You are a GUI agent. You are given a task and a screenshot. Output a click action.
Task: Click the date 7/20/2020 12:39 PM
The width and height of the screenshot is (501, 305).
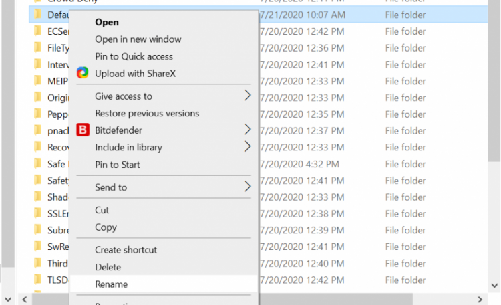302,231
